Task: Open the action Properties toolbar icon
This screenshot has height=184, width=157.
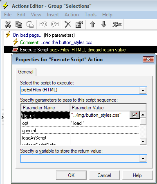Action: 79,24
